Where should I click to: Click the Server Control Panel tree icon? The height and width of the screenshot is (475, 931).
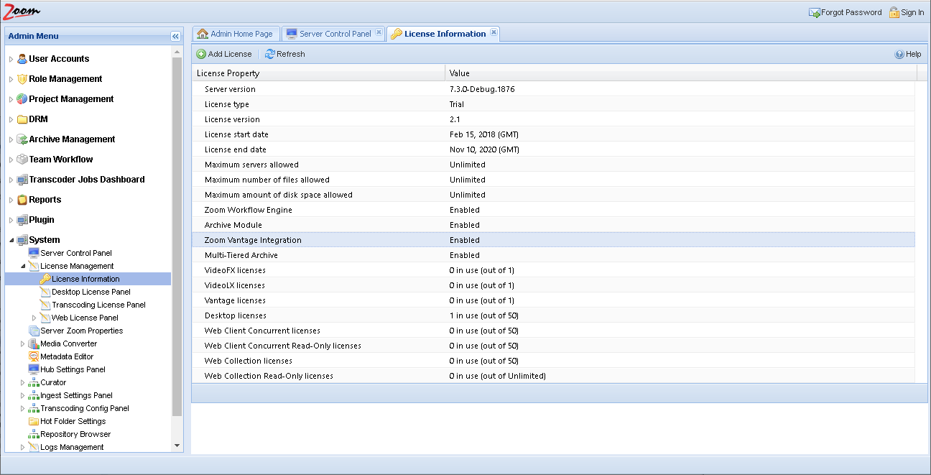34,253
